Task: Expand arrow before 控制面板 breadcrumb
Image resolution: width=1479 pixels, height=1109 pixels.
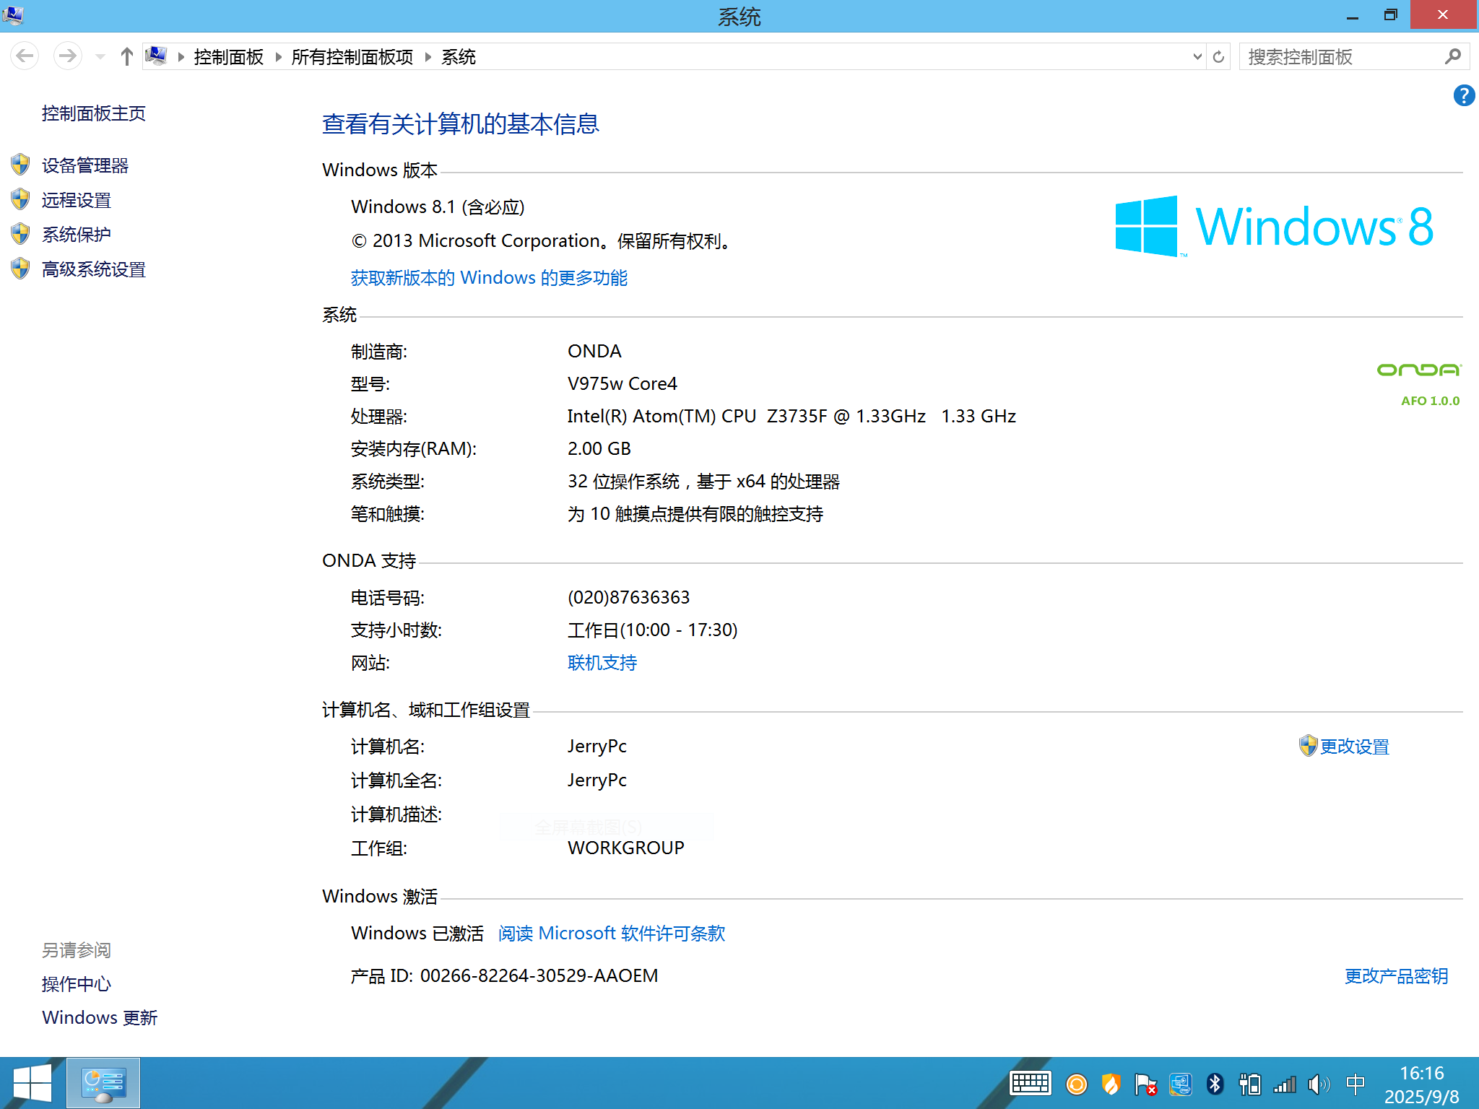Action: (x=181, y=56)
